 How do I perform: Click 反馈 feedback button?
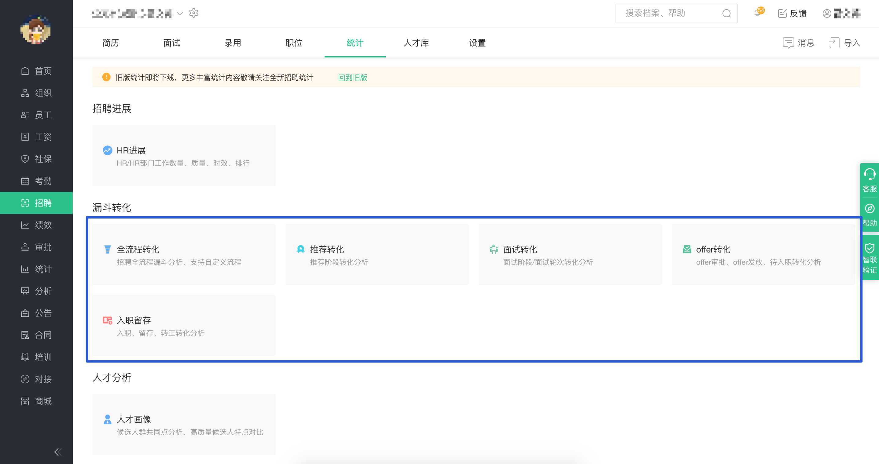792,13
